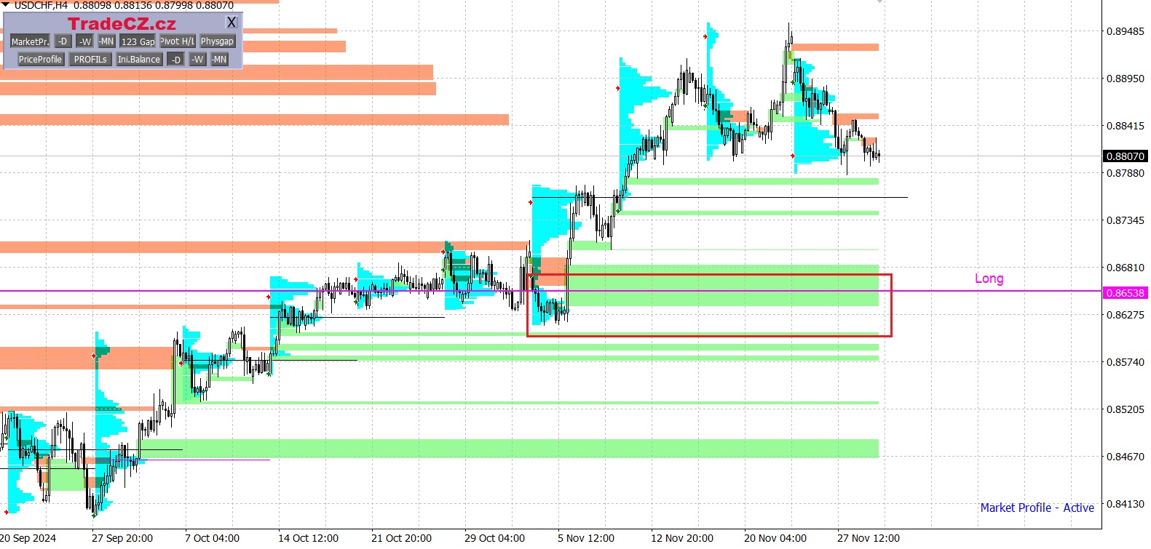Click the magenta 0.86538 price tag
Viewport: 1151px width, 549px height.
1125,293
